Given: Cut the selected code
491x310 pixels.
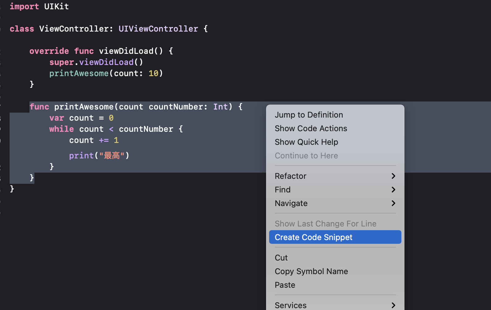Looking at the screenshot, I should click(x=281, y=258).
